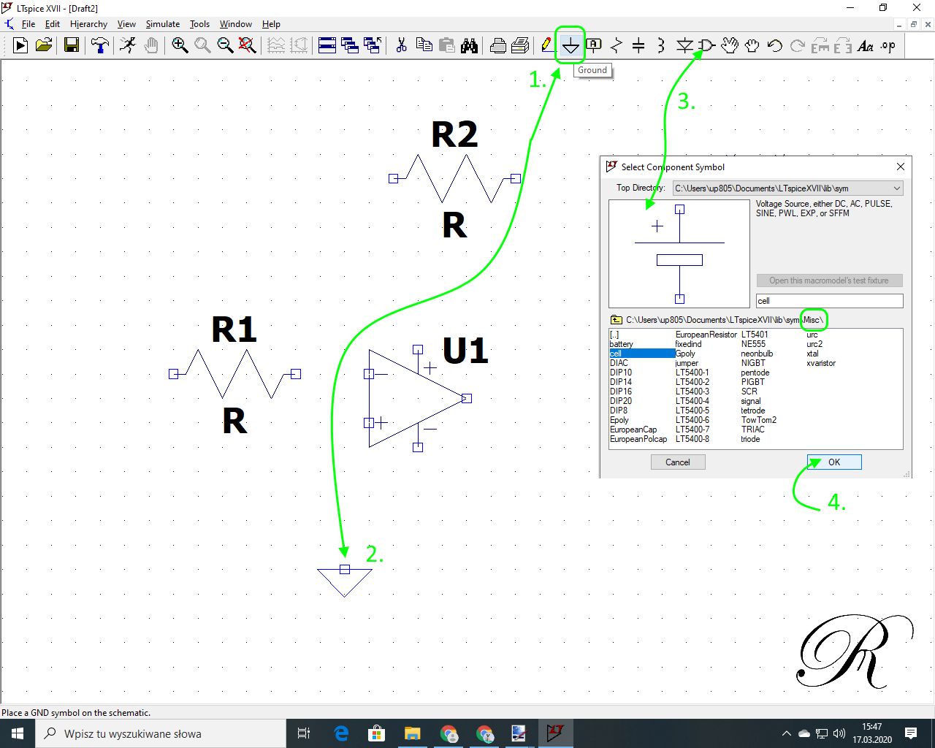Select TRIAC in the symbol list
The width and height of the screenshot is (935, 748).
[x=753, y=430]
